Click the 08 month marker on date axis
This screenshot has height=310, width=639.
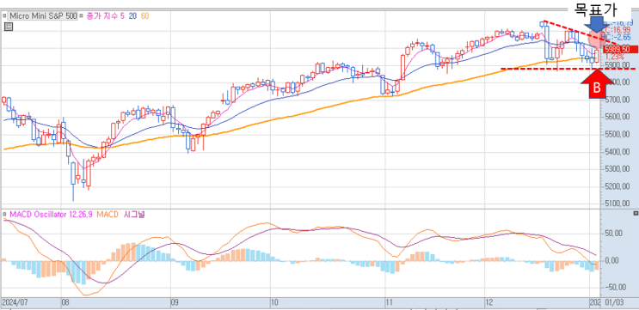(66, 302)
